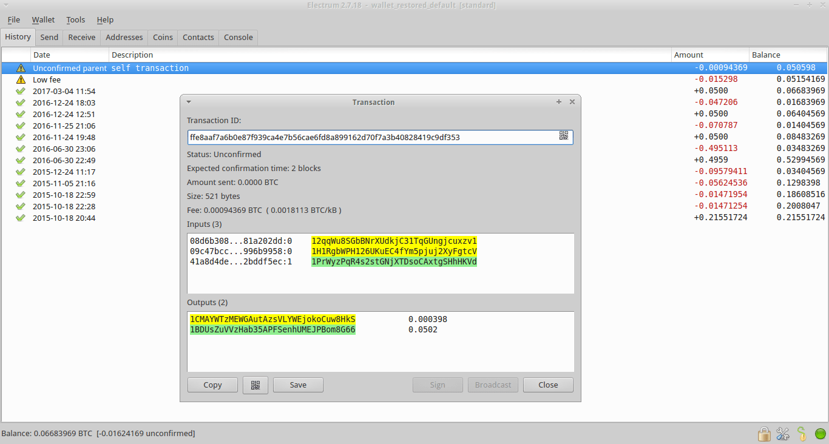
Task: Click the QR code button beside Copy
Action: 255,385
